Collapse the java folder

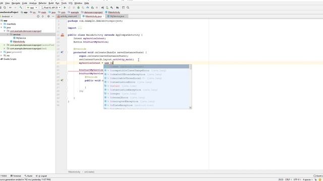click(2, 28)
